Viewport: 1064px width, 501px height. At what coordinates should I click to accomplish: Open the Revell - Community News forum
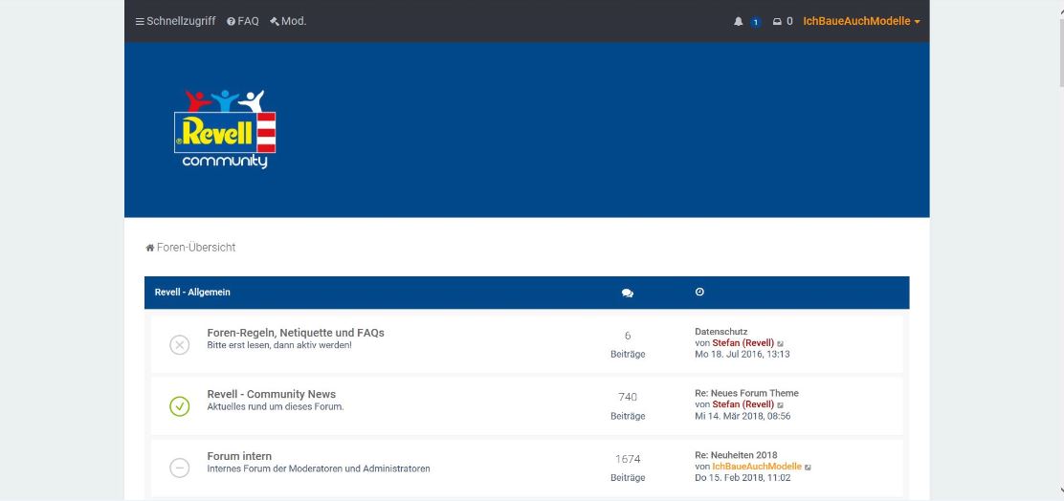tap(271, 394)
